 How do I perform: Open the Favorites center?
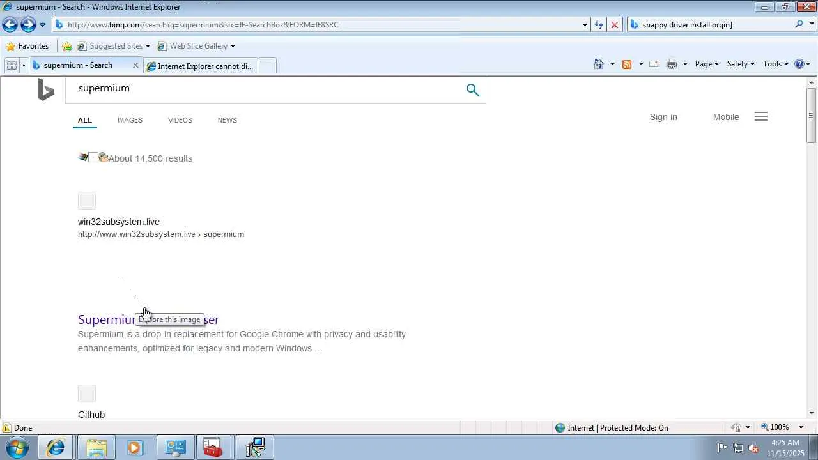(27, 46)
